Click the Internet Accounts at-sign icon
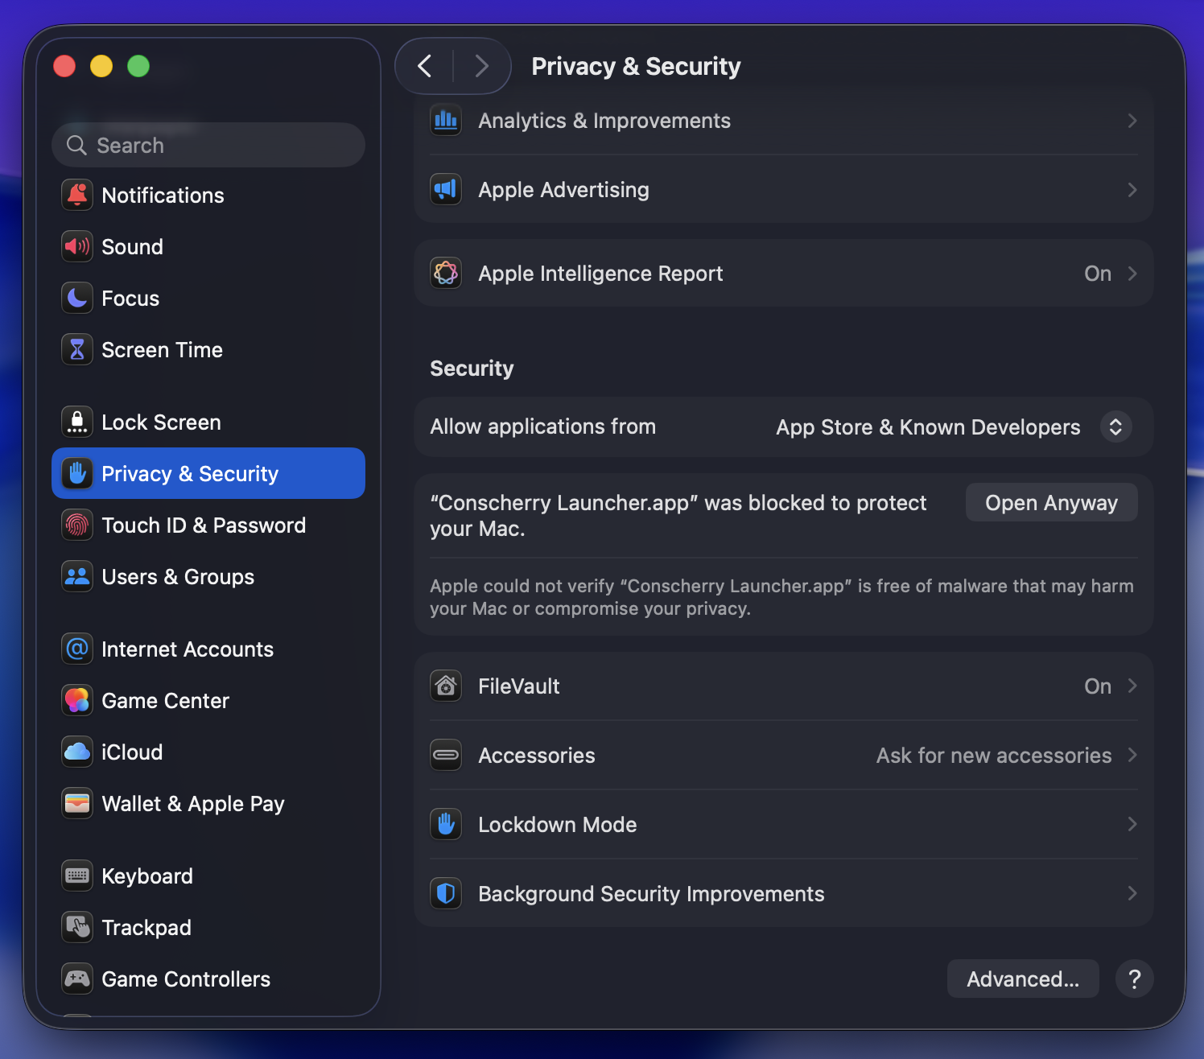 [x=77, y=649]
